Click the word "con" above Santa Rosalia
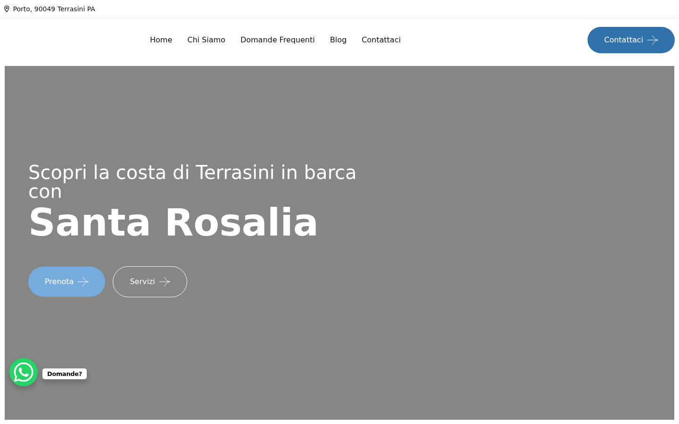Screen dimensions: 679x424 [45, 192]
